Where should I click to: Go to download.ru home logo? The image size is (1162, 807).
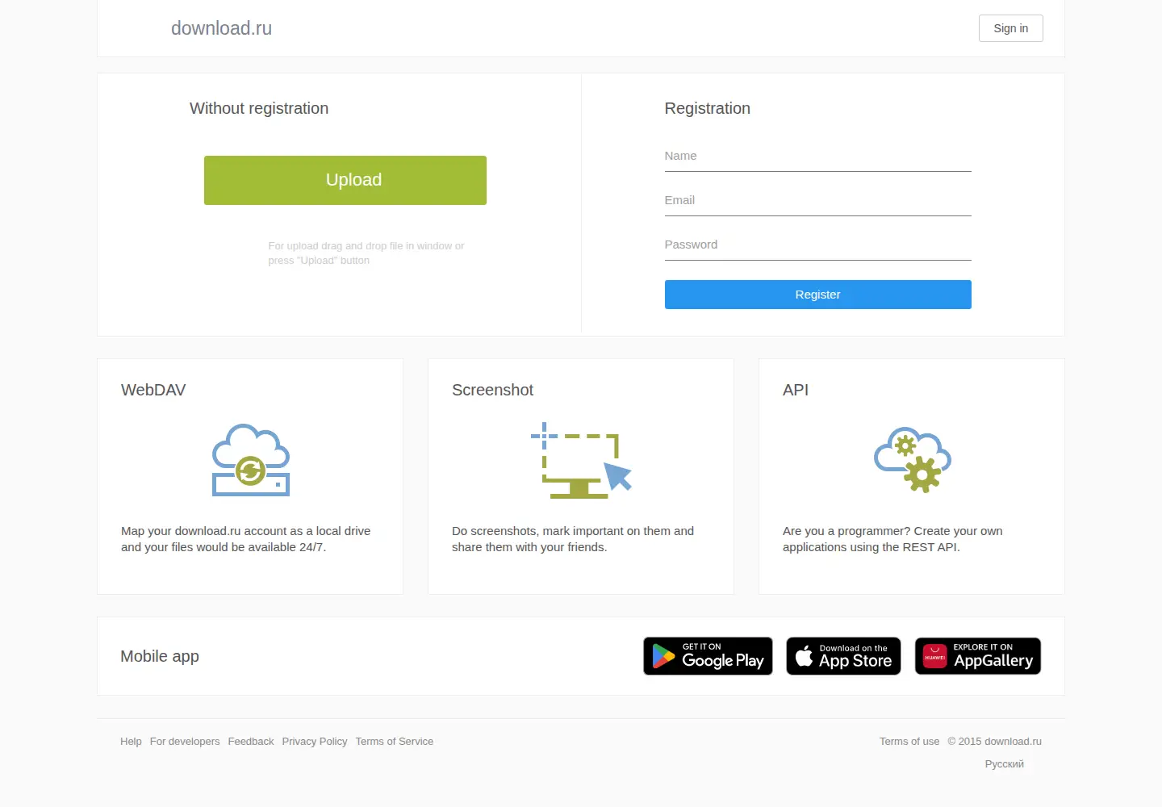point(221,28)
